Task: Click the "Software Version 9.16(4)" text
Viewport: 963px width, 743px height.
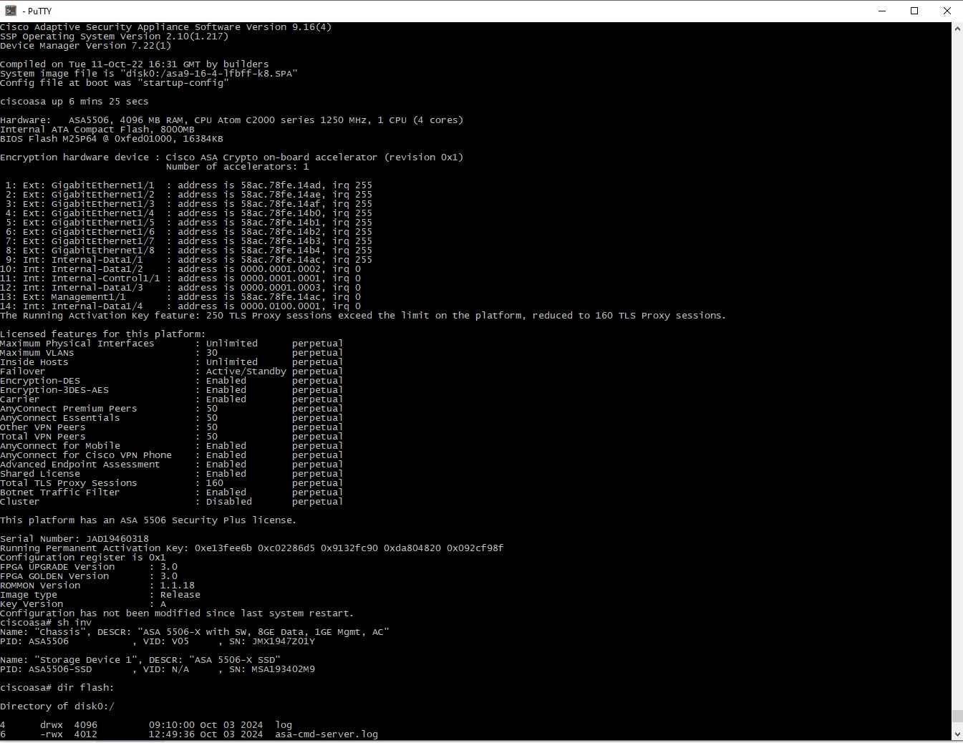Action: point(263,27)
